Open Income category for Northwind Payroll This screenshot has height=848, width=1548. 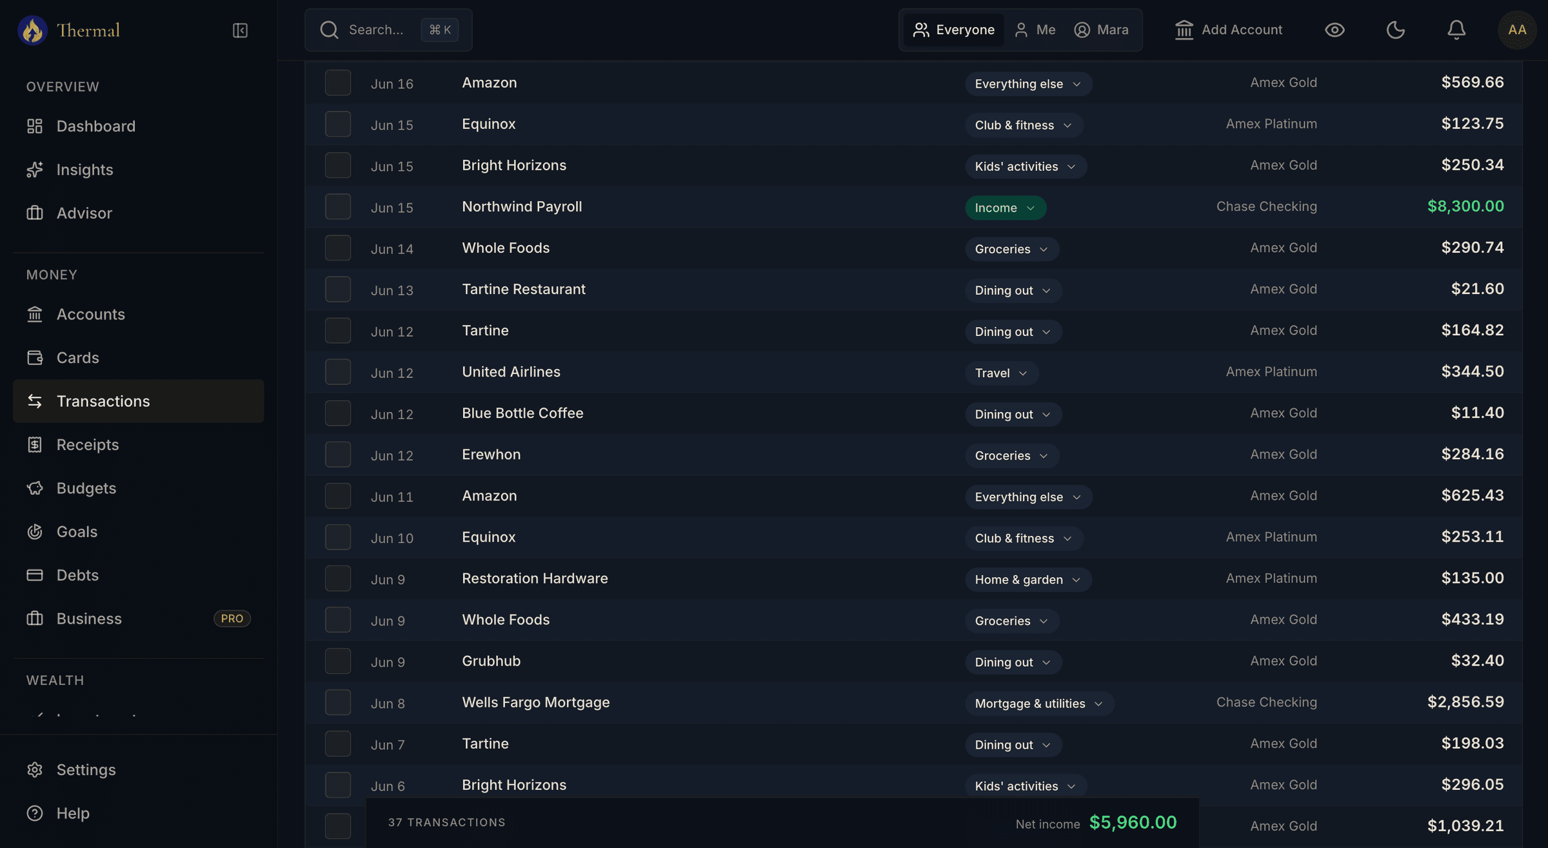point(1006,208)
